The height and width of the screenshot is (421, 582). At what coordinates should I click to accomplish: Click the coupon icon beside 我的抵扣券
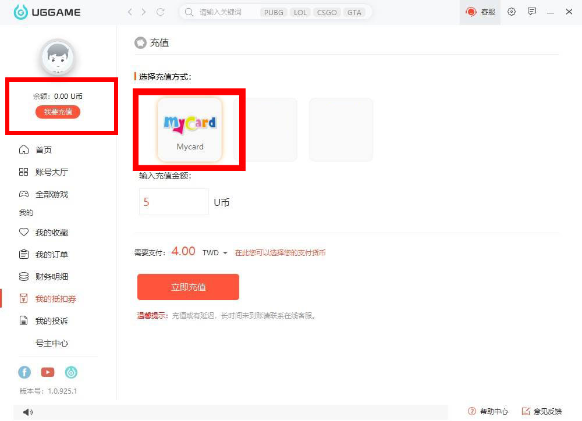24,298
